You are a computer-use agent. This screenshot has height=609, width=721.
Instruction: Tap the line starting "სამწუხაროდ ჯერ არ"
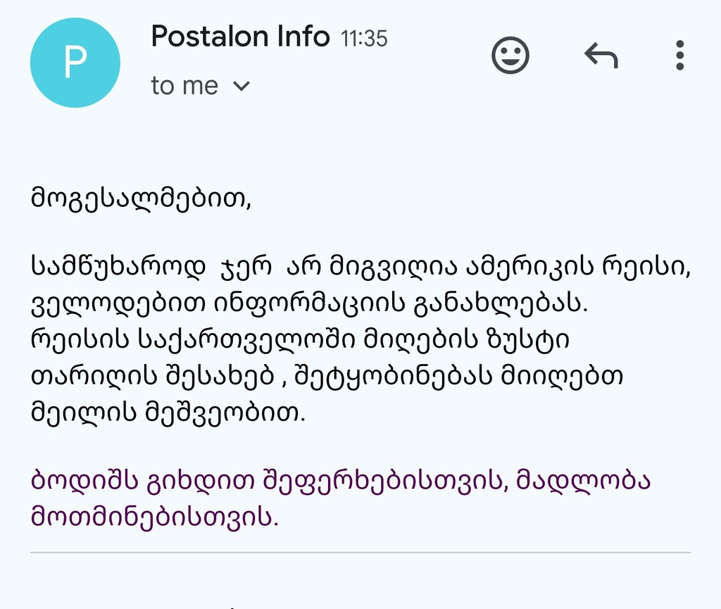coord(361,267)
